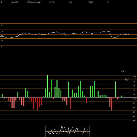
Task: Select the SI & MR header text
Action: pyautogui.click(x=15, y=2)
